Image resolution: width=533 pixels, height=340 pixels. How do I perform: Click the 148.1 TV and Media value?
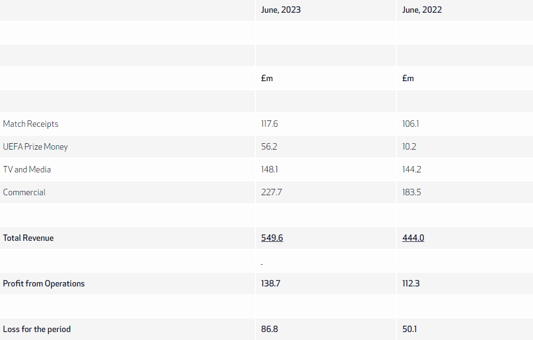pos(270,169)
